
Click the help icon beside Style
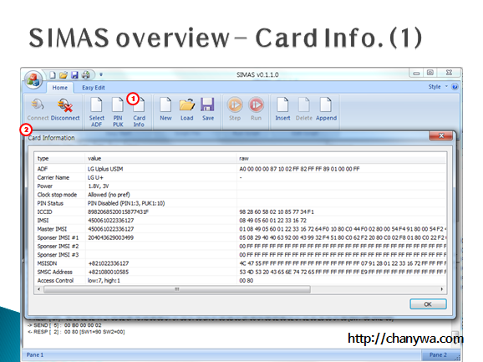pos(455,87)
